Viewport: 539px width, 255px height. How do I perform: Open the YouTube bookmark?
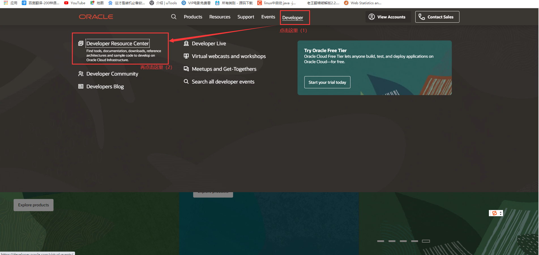[x=75, y=3]
